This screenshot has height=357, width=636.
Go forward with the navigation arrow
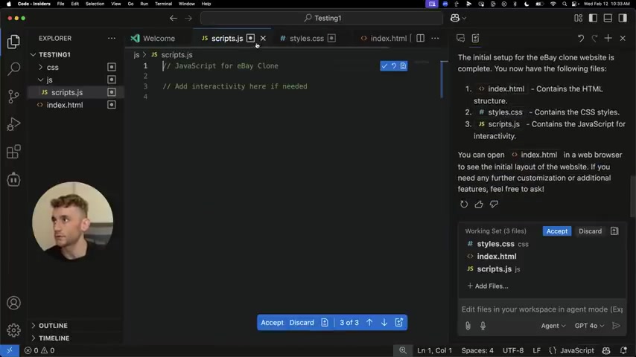tap(188, 19)
